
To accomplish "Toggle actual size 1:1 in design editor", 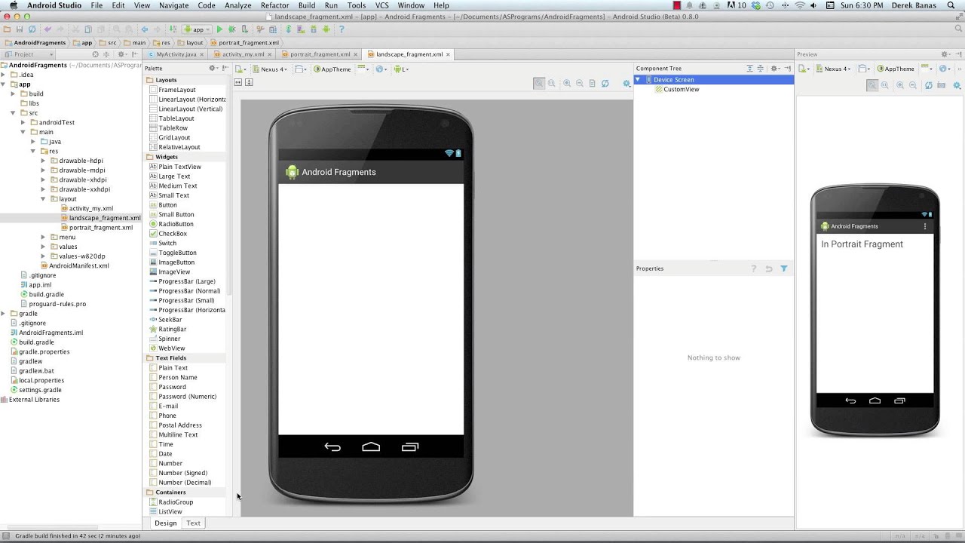I will coord(552,84).
